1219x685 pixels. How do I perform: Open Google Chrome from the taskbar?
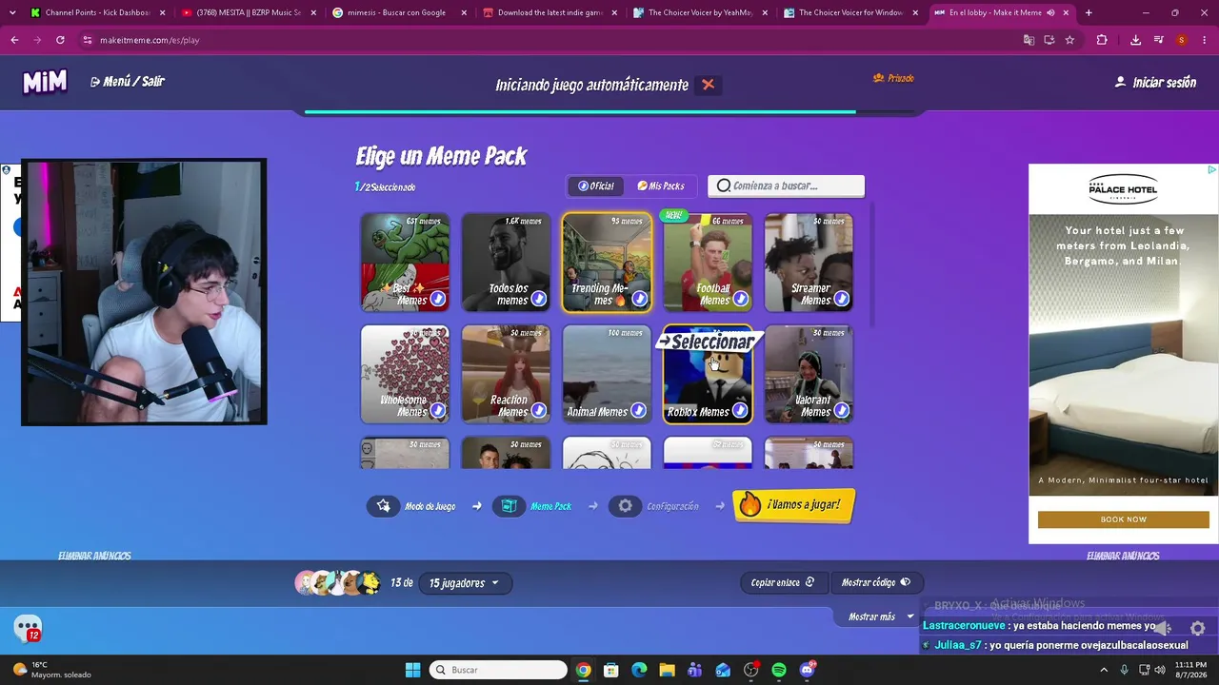click(x=583, y=670)
